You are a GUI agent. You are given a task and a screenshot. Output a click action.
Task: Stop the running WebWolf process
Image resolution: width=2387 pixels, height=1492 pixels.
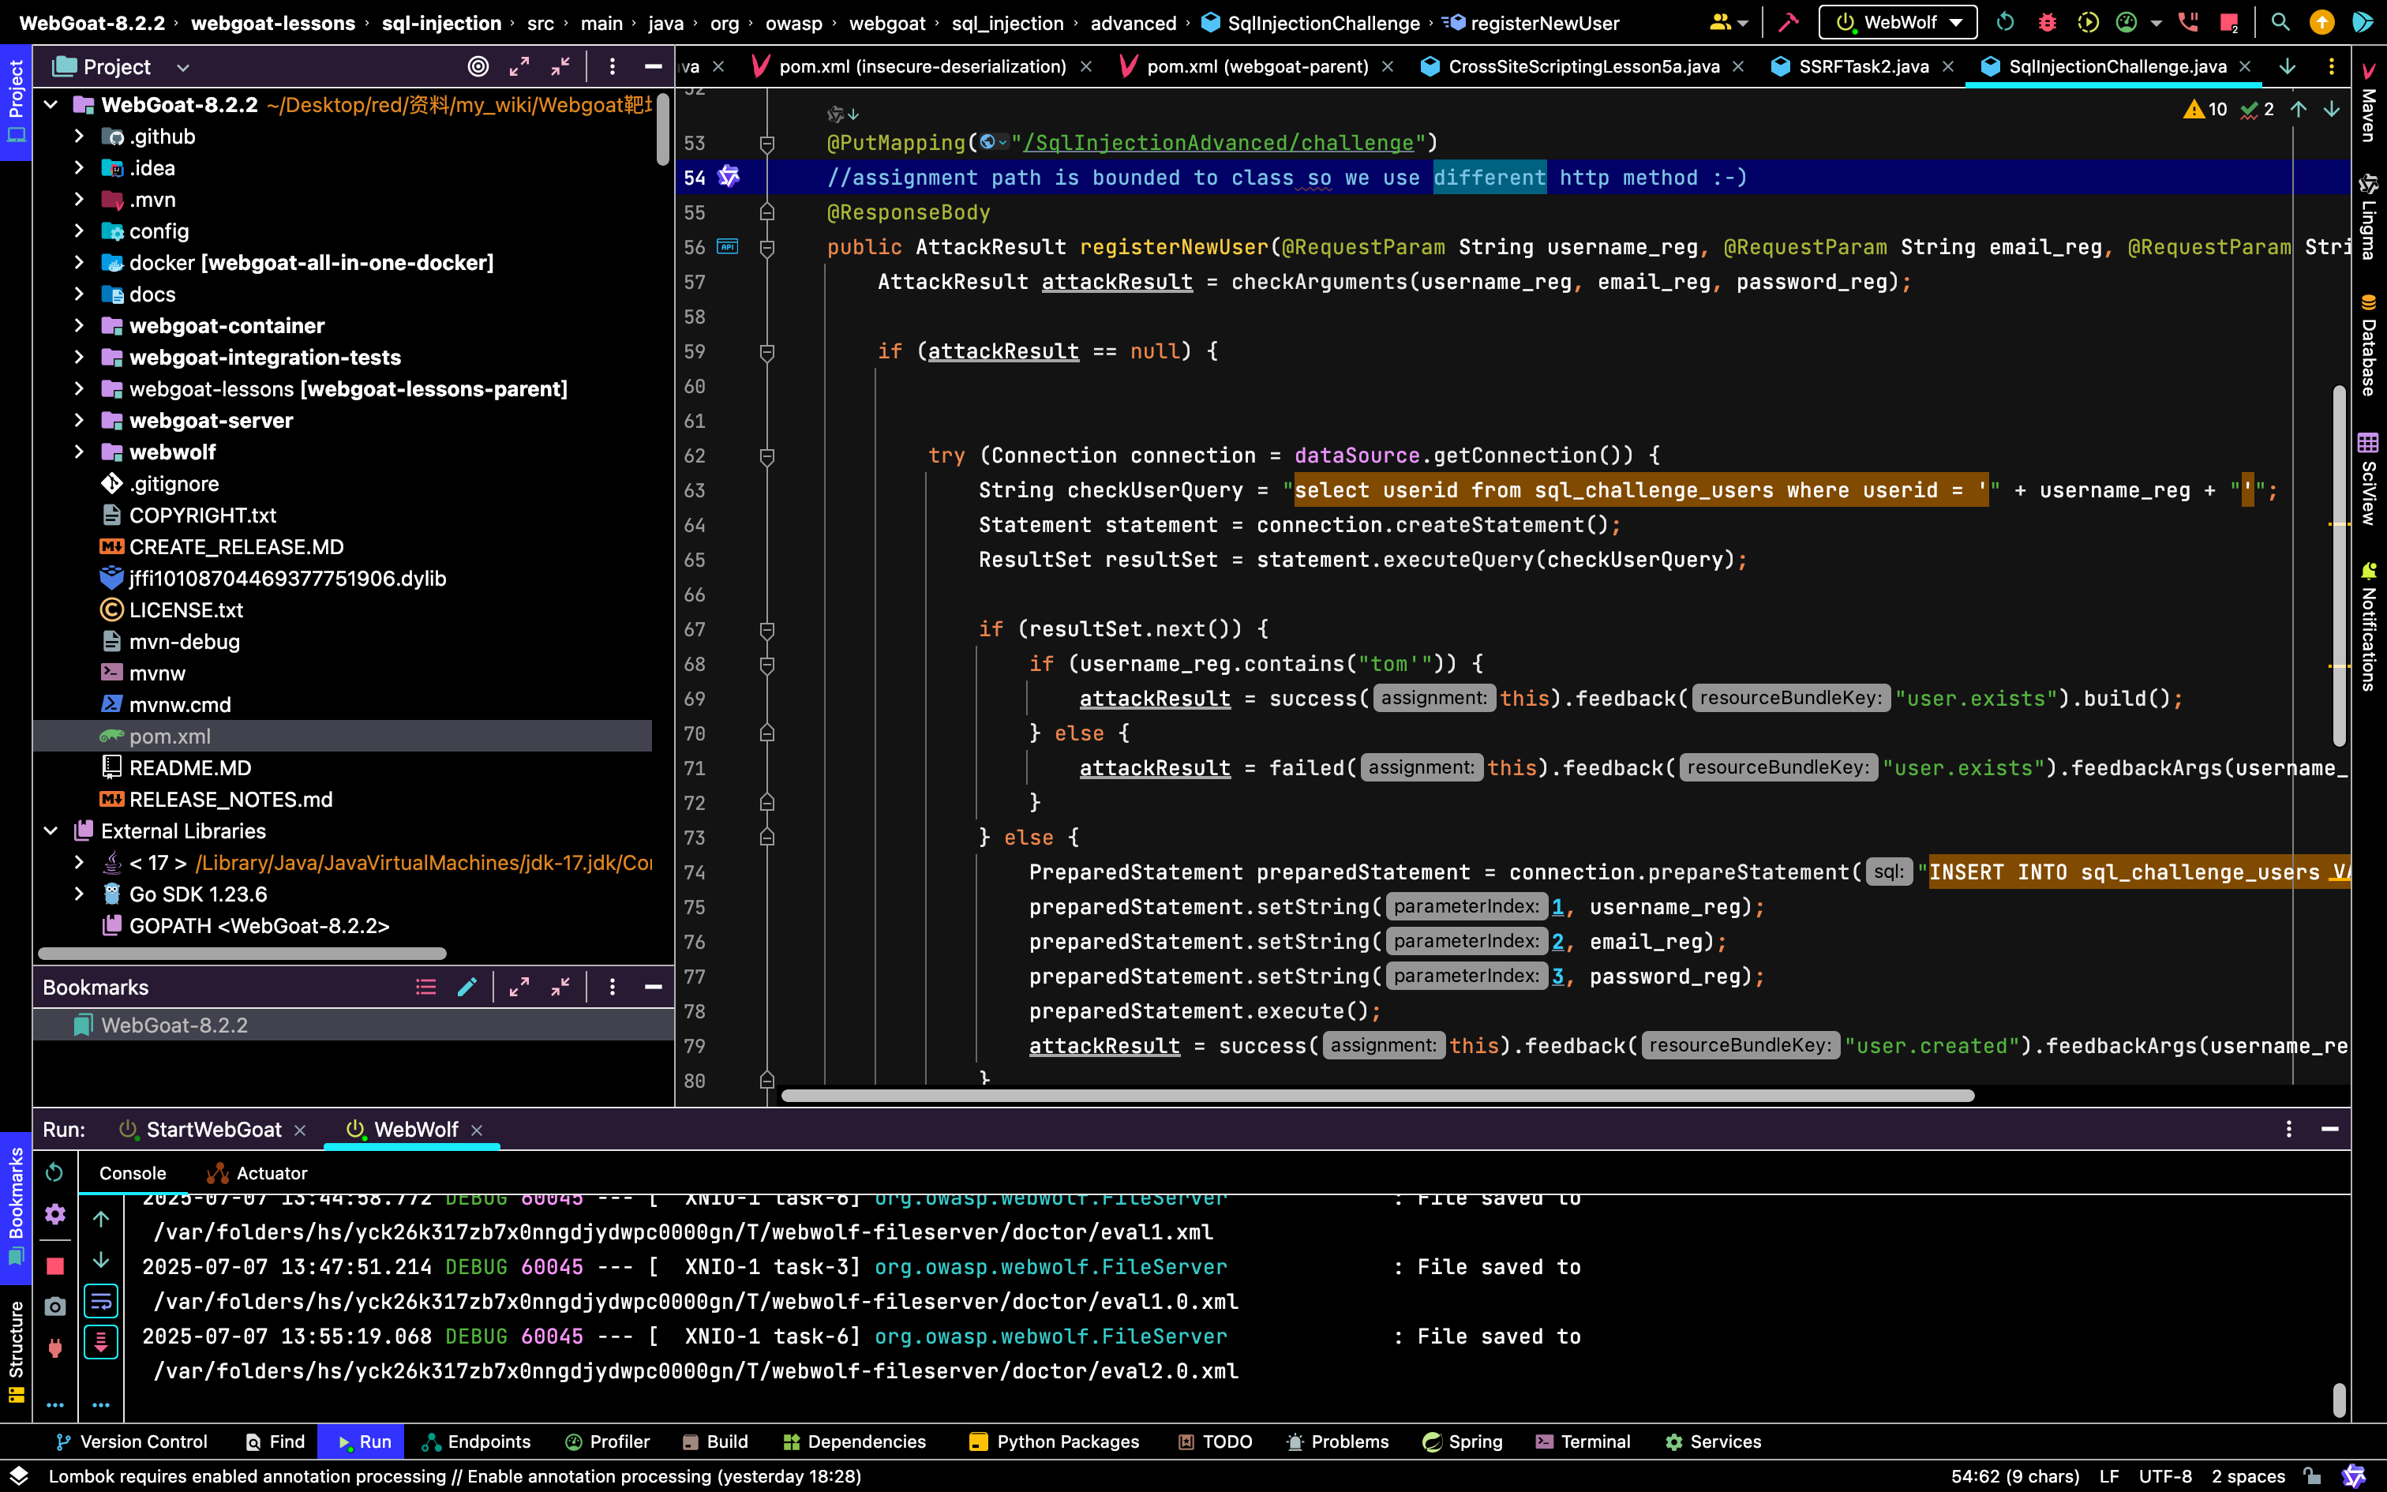tap(55, 1266)
